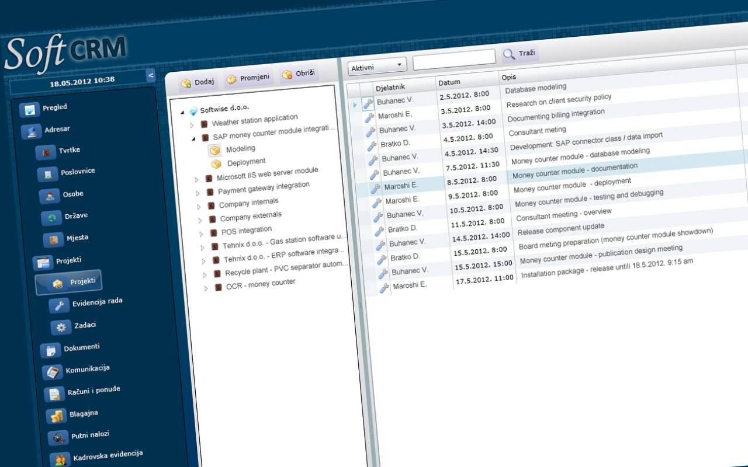Open Evidencija rada wrench icon
The image size is (748, 467).
[x=60, y=305]
